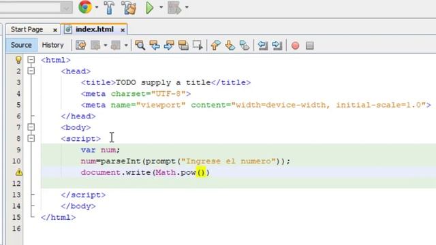Click the closing script tag

pyautogui.click(x=83, y=195)
